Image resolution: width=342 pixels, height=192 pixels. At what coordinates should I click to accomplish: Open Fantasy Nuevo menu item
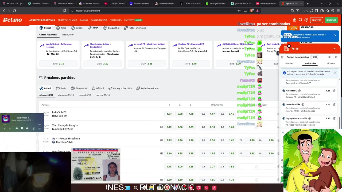click(x=133, y=20)
